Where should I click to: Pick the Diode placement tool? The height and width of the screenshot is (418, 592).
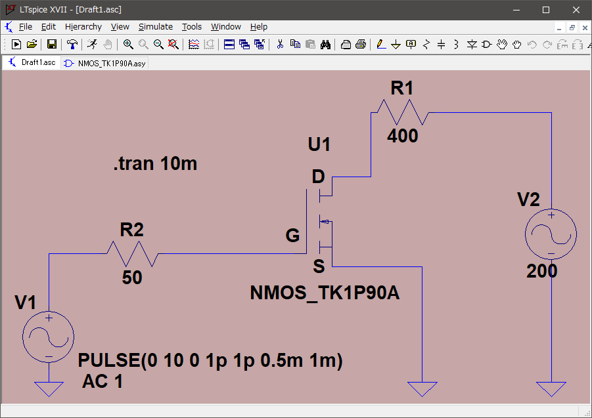click(472, 45)
